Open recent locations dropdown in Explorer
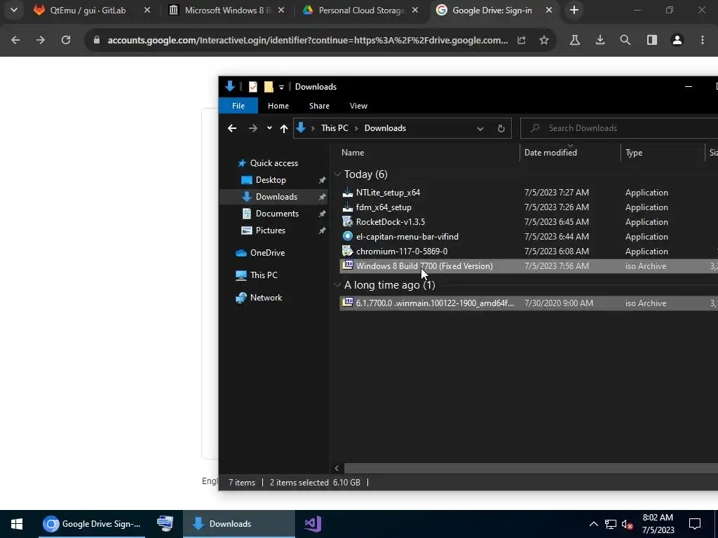The width and height of the screenshot is (718, 538). [269, 128]
